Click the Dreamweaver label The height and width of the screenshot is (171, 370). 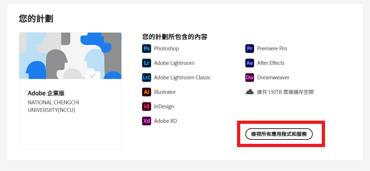[x=273, y=78]
